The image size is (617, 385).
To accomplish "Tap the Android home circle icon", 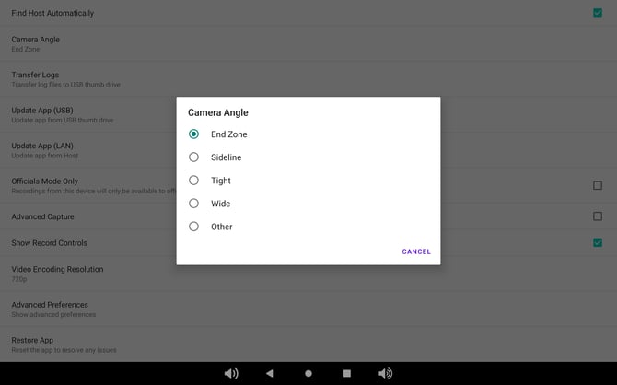I will point(308,373).
